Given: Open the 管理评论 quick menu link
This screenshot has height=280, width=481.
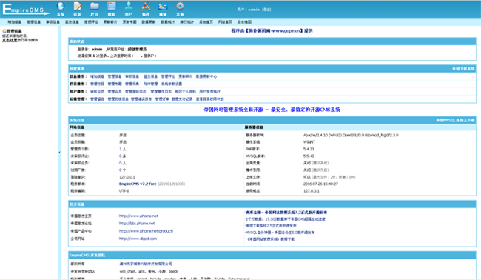Looking at the screenshot, I should pos(168,76).
